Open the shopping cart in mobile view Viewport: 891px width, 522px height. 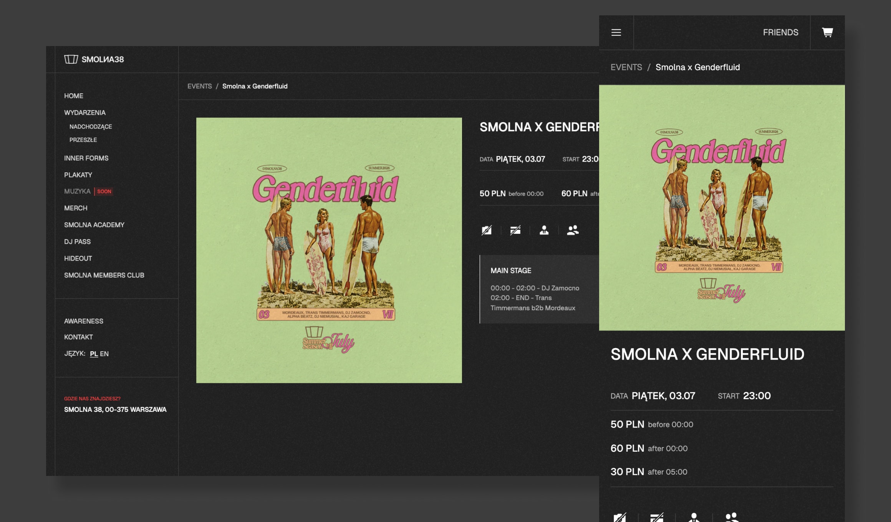[x=827, y=33]
